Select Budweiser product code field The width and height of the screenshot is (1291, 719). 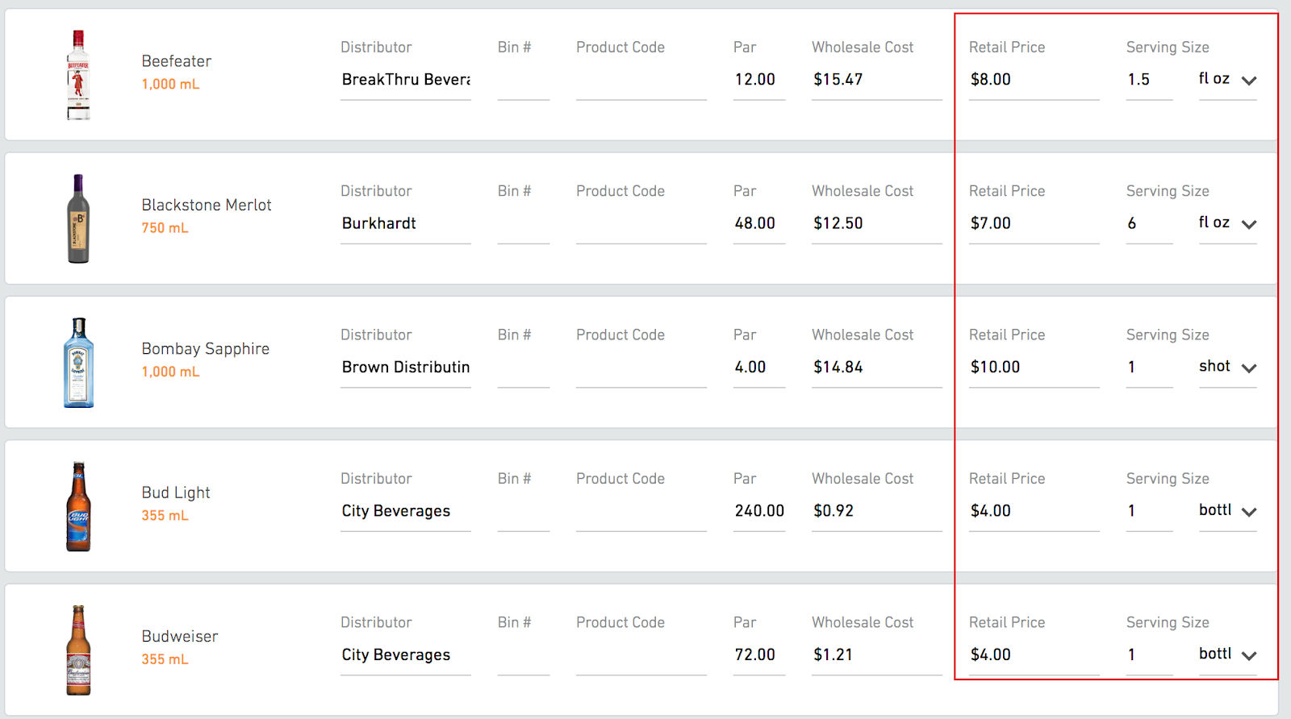(641, 655)
